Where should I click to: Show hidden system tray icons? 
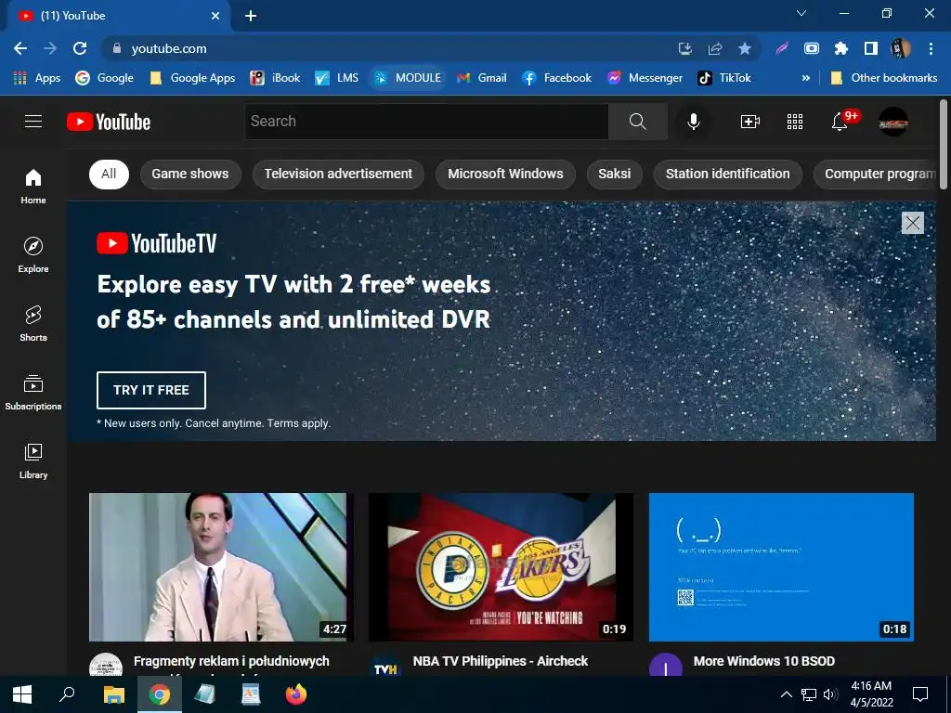pyautogui.click(x=786, y=694)
